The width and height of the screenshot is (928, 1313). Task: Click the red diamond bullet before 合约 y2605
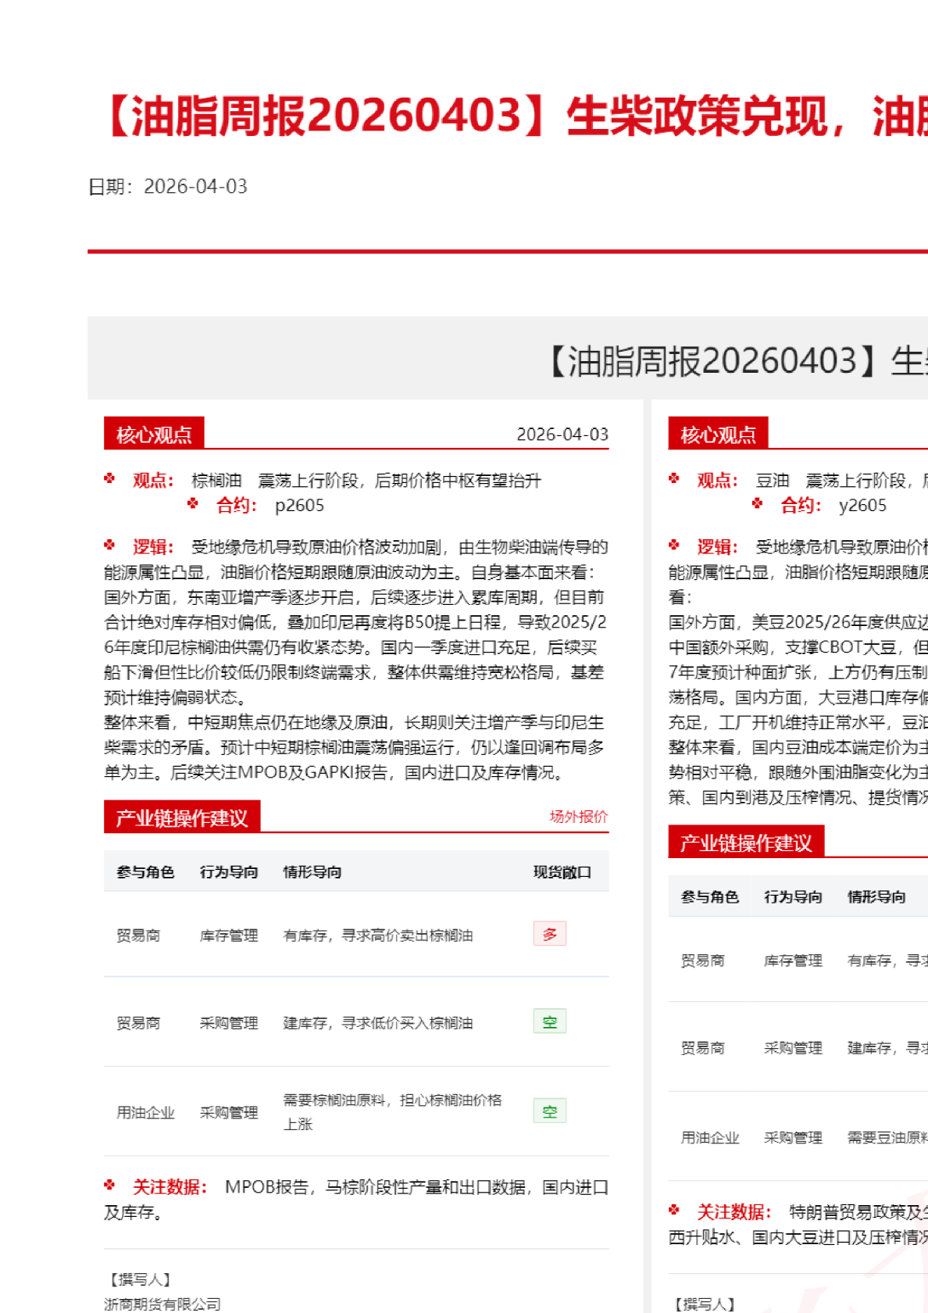tap(757, 503)
